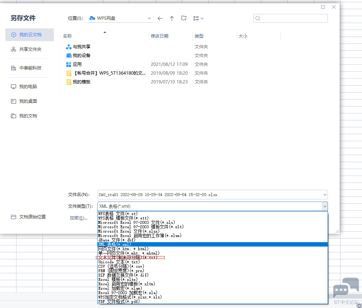The height and width of the screenshot is (308, 362).
Task: Select Excel 加载宏(*.xlam) type
Action: pyautogui.click(x=213, y=288)
